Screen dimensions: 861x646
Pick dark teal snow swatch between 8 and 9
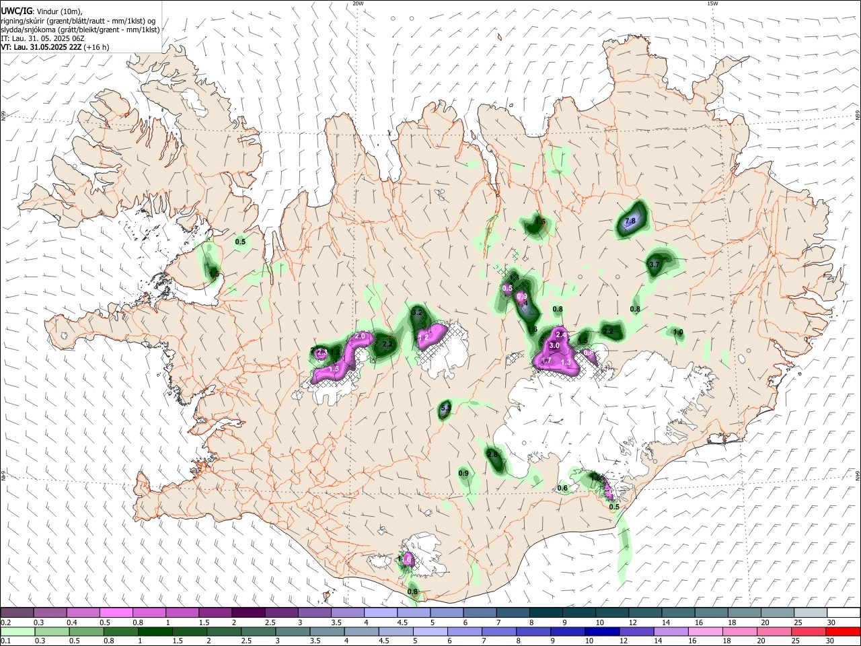(546, 612)
